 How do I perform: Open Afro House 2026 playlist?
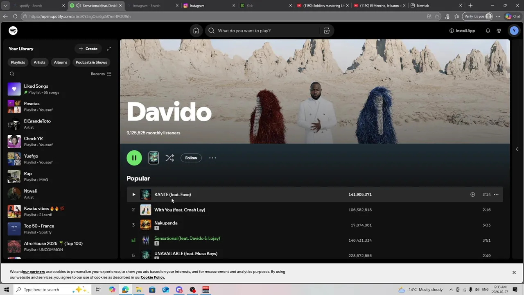(61, 246)
